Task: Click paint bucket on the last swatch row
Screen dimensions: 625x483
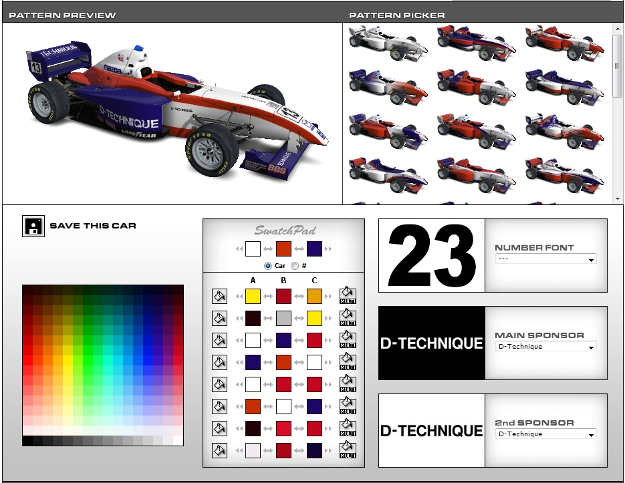Action: [219, 450]
